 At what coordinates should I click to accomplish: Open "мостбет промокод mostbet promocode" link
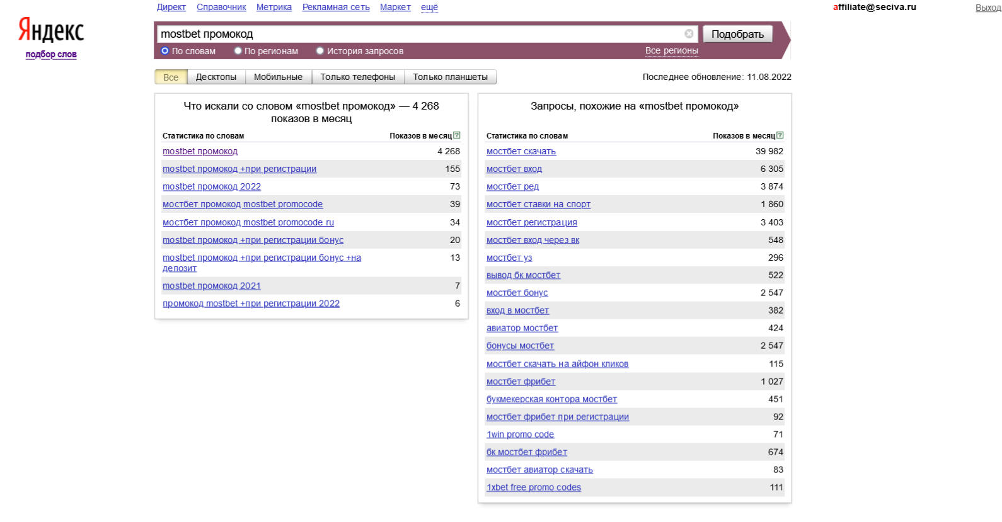[243, 204]
